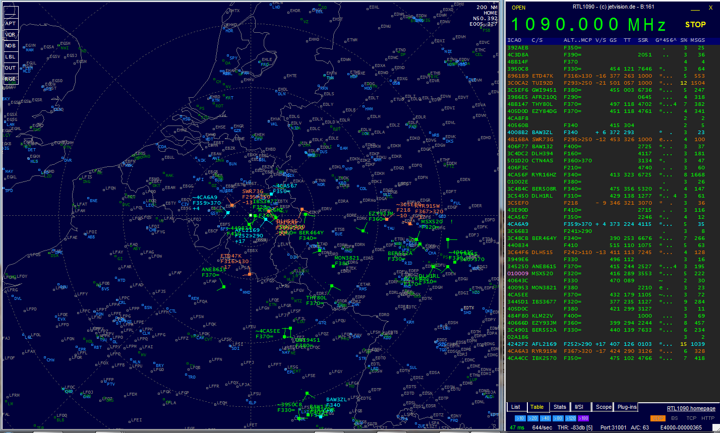The image size is (720, 433).
Task: Click the underscore button above APT
Action: click(x=11, y=12)
